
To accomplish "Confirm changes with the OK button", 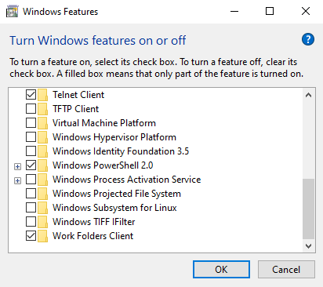I will (221, 269).
